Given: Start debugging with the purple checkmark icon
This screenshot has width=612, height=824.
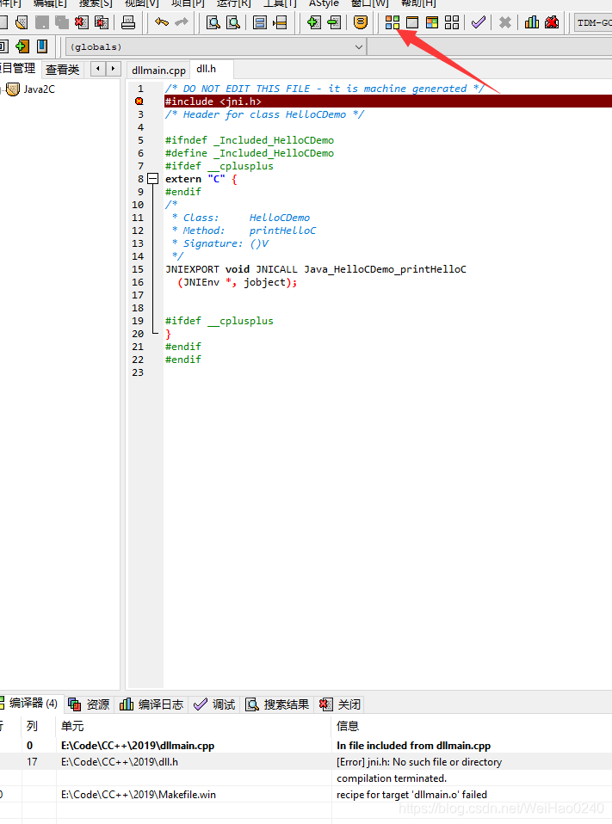Looking at the screenshot, I should pyautogui.click(x=479, y=22).
